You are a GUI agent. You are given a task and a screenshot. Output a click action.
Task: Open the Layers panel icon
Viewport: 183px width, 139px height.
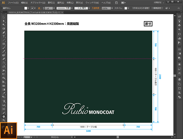pyautogui.click(x=179, y=79)
